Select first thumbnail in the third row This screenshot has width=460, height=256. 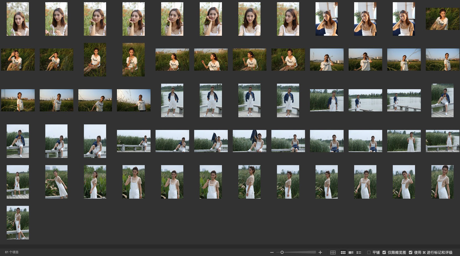coord(18,100)
